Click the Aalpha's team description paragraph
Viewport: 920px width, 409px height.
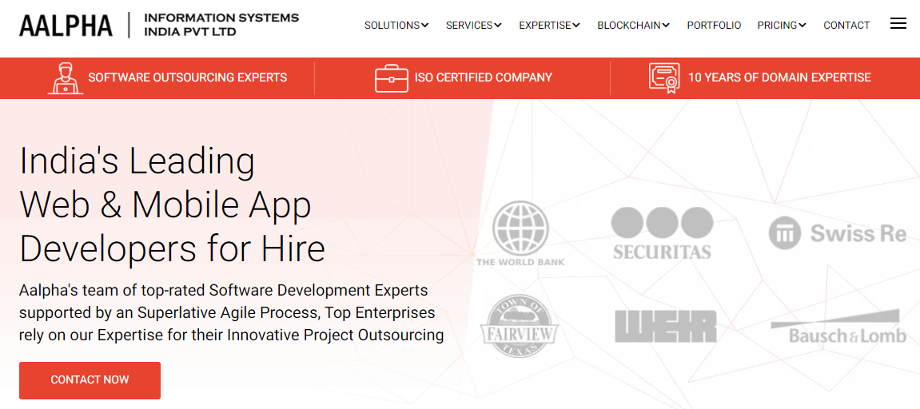[231, 313]
